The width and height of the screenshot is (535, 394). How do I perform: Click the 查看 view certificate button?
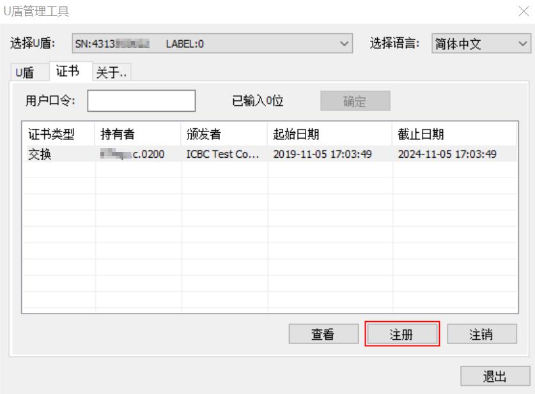[x=323, y=334]
